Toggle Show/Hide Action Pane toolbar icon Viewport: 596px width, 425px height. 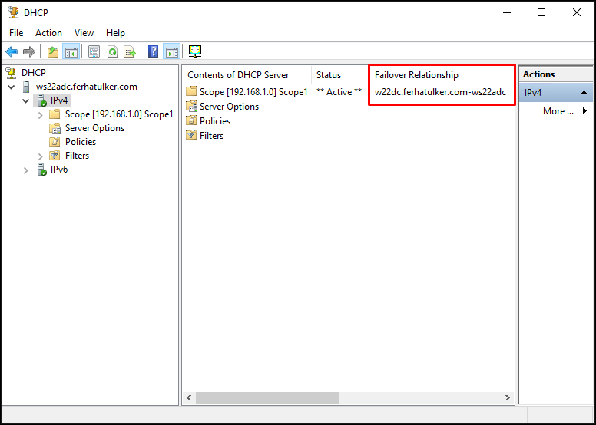pyautogui.click(x=171, y=51)
